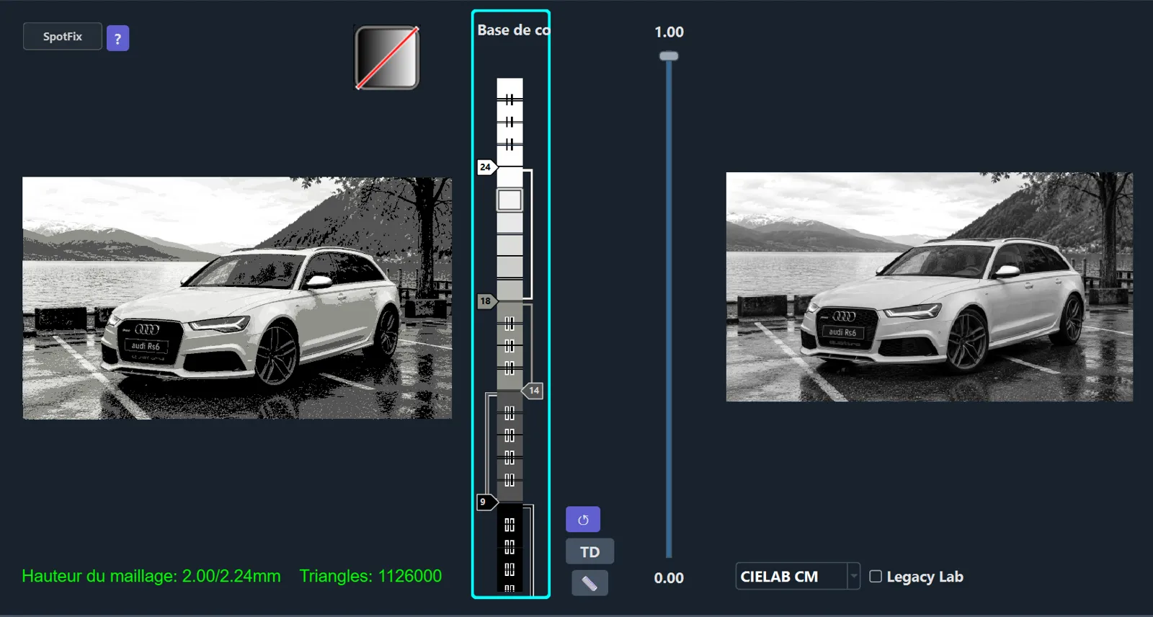The image size is (1153, 617).
Task: Open the CIELAB CM dropdown
Action: pyautogui.click(x=798, y=577)
